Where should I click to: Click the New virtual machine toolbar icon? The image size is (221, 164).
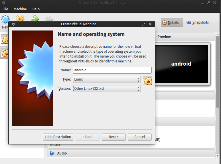click(x=5, y=19)
